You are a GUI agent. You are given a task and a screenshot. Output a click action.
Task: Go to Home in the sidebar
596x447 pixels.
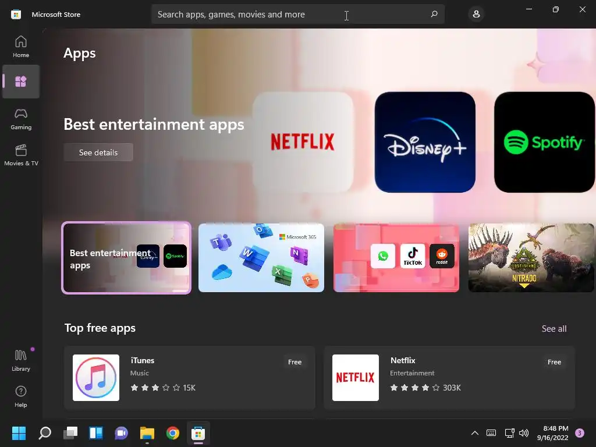click(x=21, y=47)
